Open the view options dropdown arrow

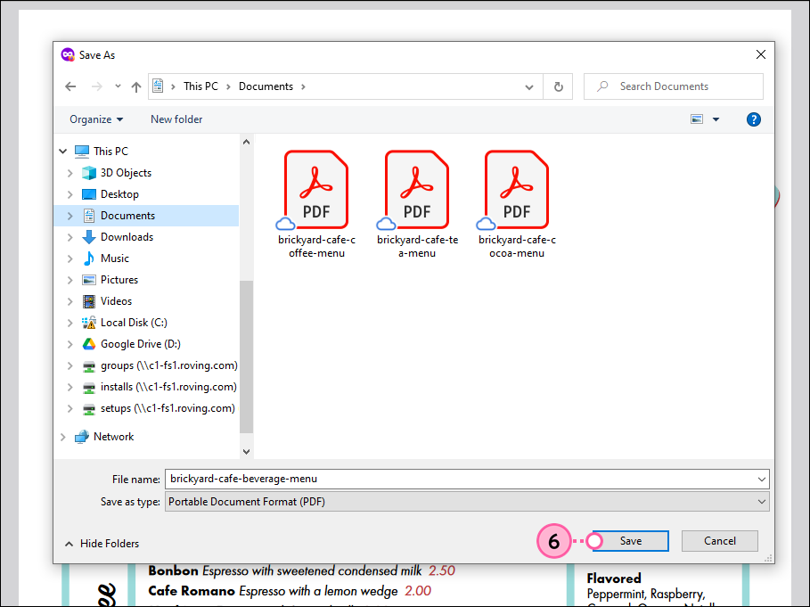click(x=716, y=119)
